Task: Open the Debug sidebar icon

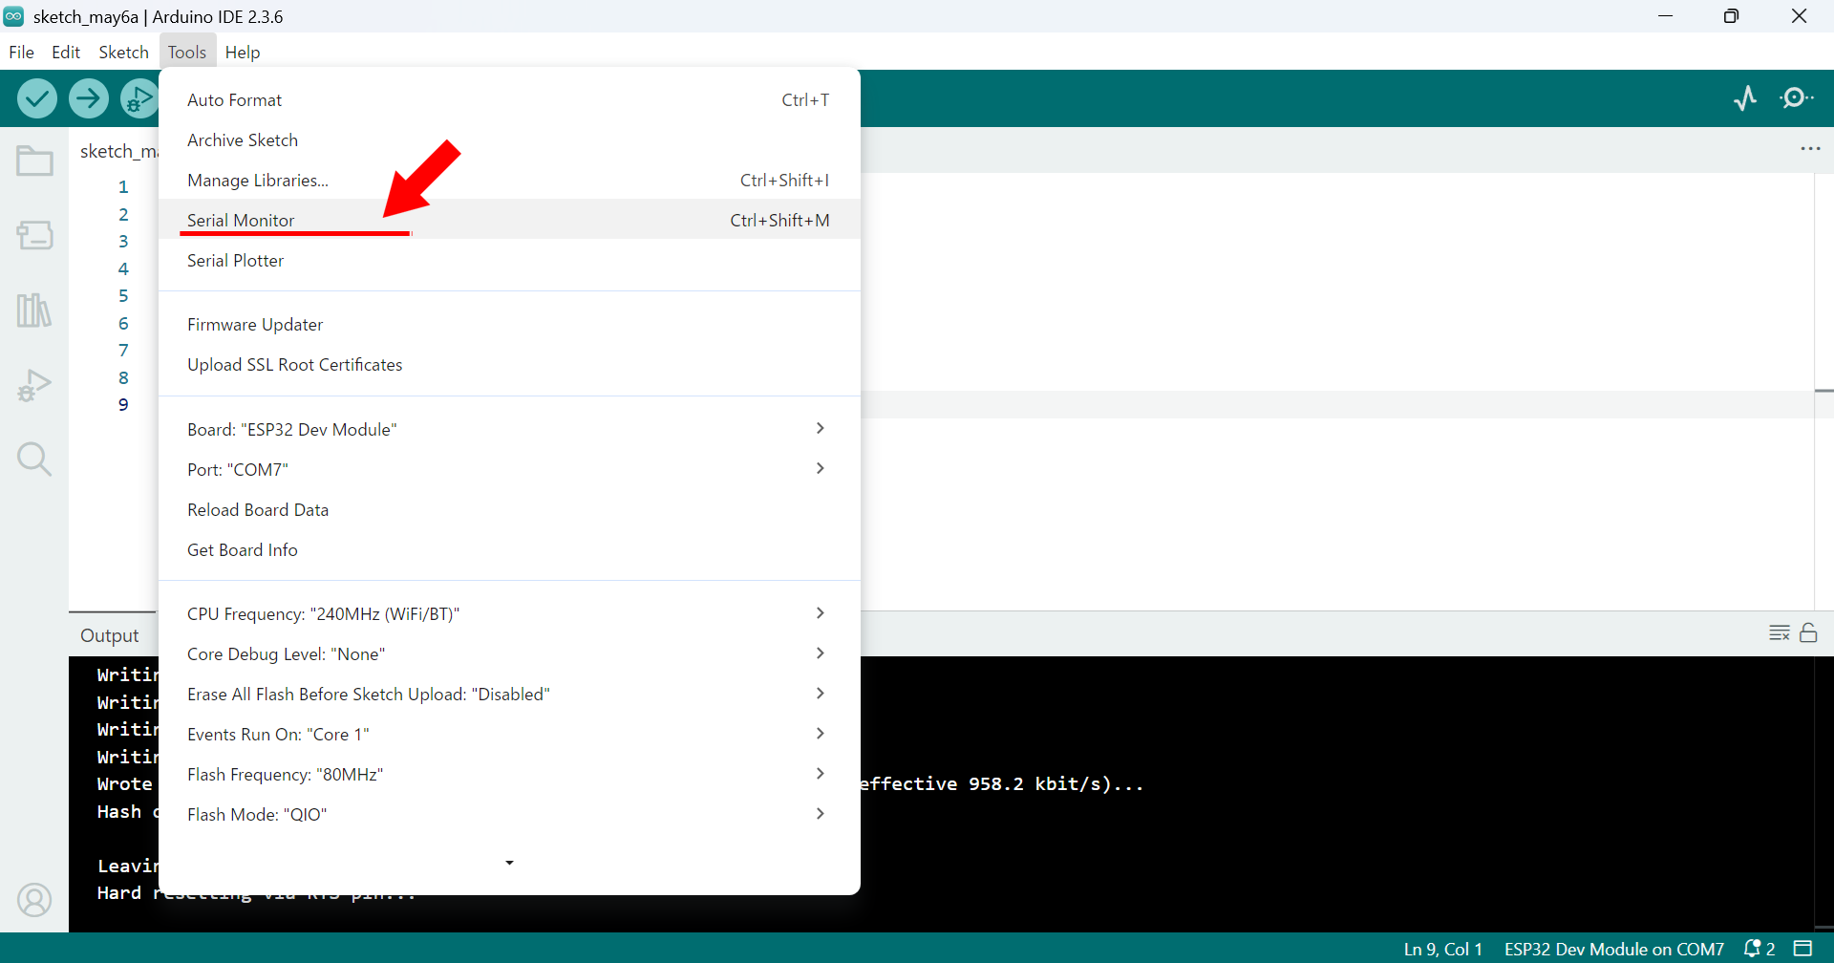Action: tap(34, 385)
